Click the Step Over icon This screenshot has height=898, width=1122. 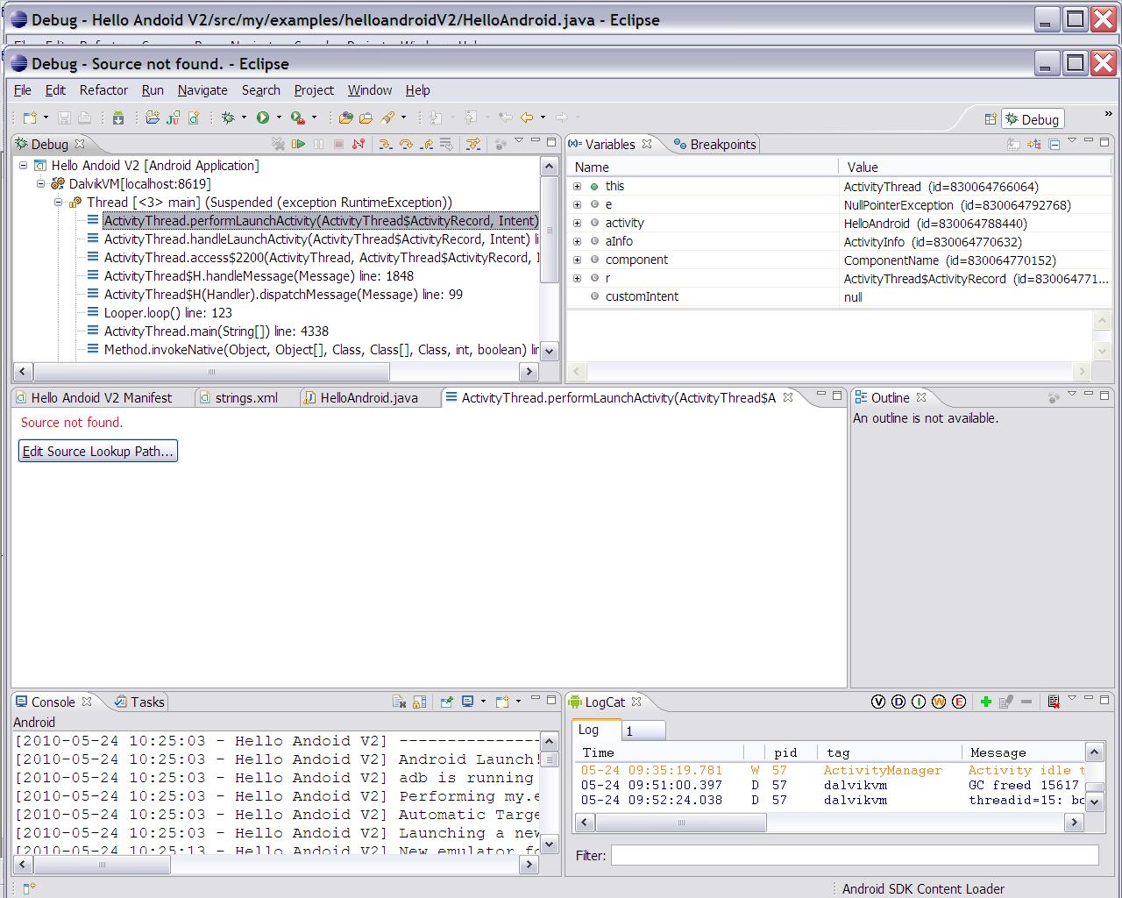pos(406,144)
